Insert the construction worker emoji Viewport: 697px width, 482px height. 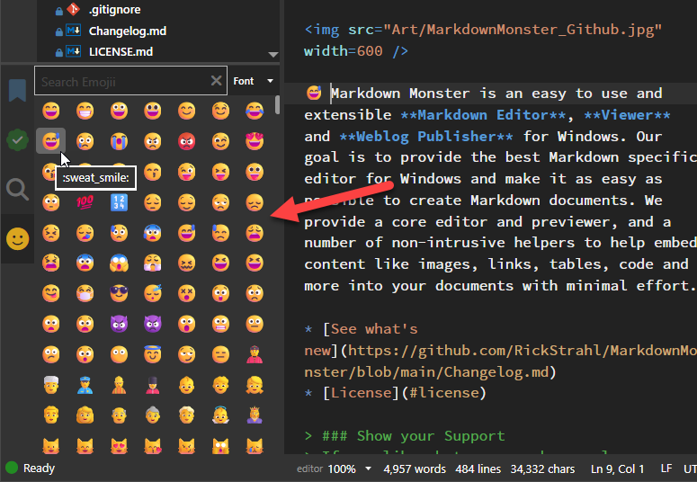[119, 385]
